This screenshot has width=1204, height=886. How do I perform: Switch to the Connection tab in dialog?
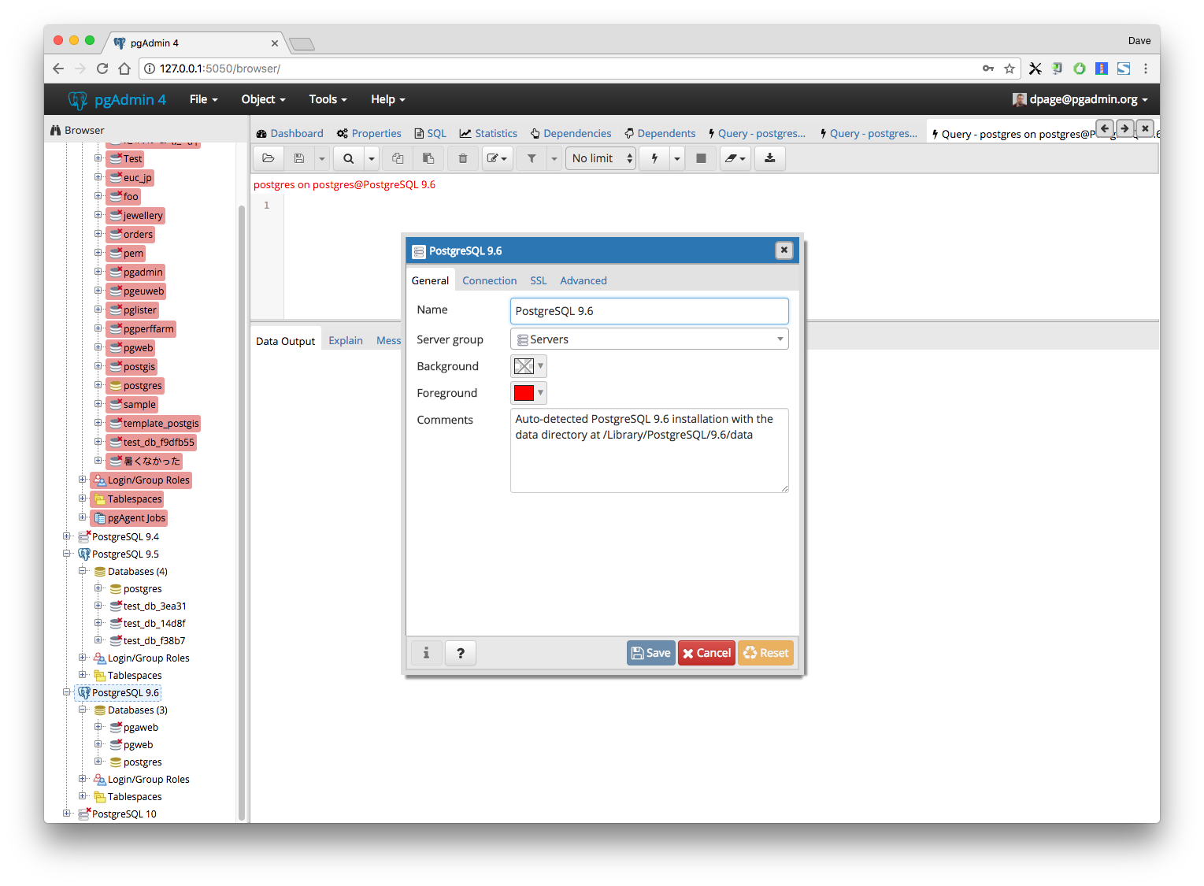[489, 280]
